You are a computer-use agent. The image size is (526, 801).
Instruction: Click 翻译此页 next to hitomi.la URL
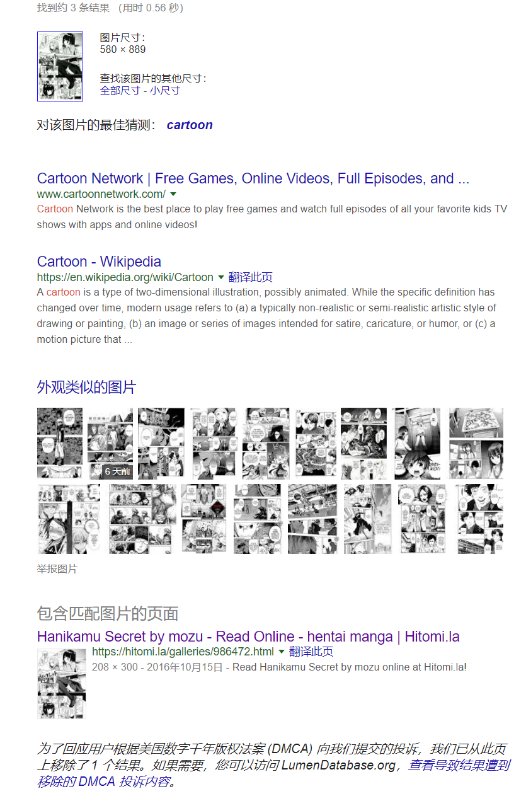[x=311, y=652]
